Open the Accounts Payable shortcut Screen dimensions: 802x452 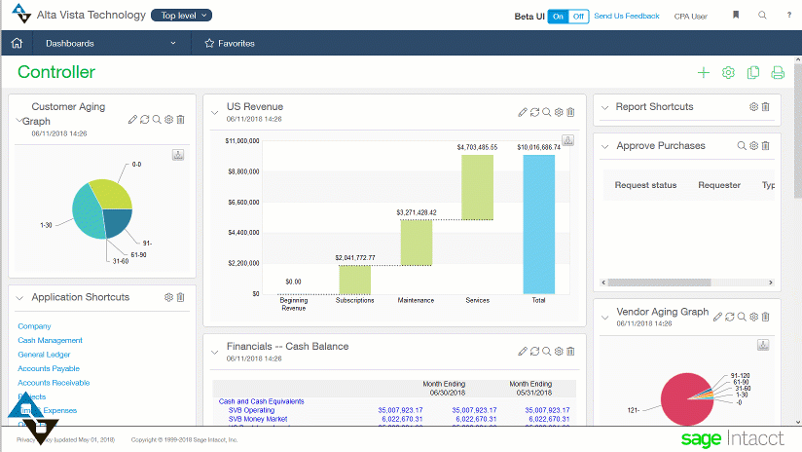coord(49,368)
